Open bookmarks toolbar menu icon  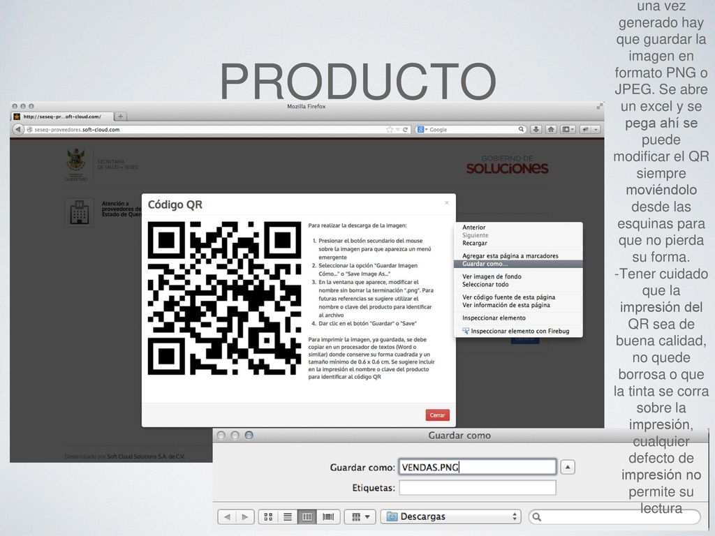pos(568,129)
